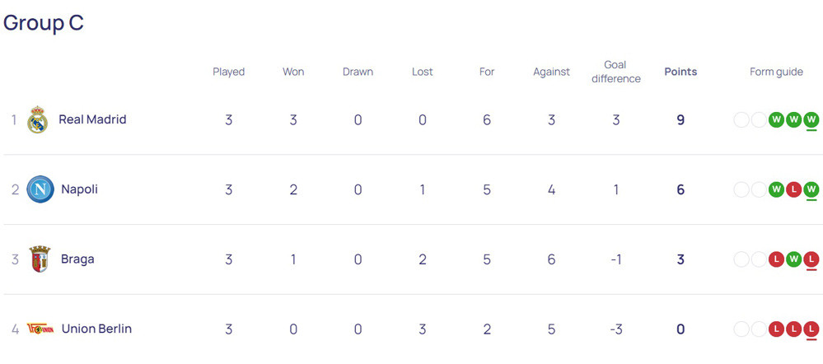Click the Napoli club crest
Viewport: 823px width, 364px height.
coord(40,189)
